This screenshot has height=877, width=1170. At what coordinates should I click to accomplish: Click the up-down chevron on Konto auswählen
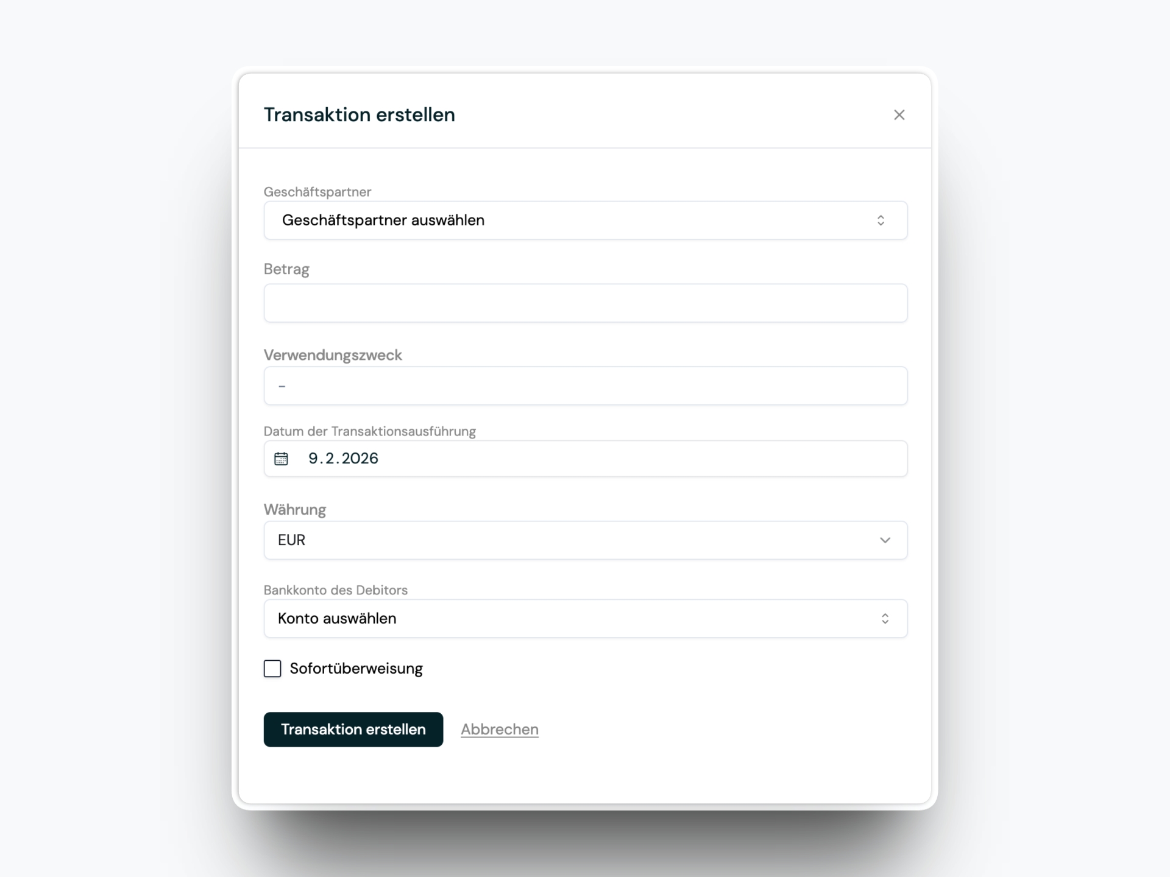point(885,619)
